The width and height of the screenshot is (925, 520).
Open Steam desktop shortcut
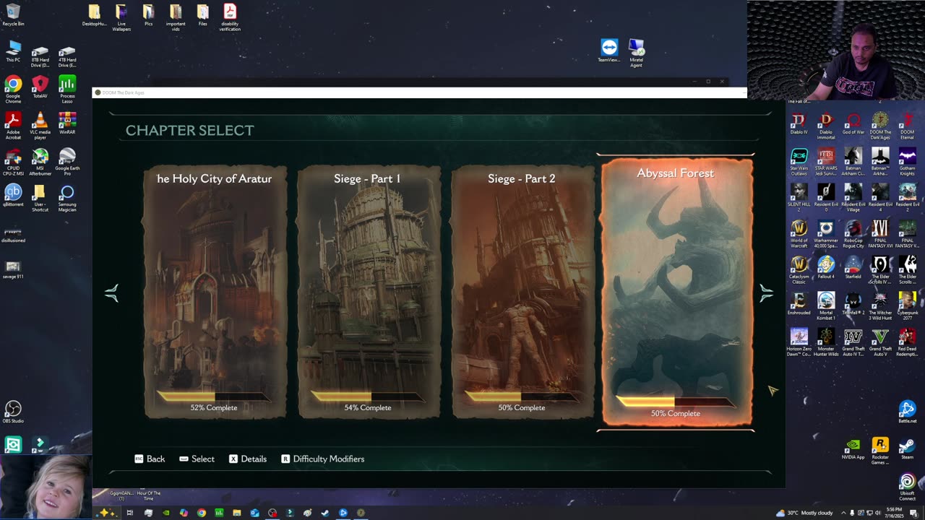coord(908,448)
